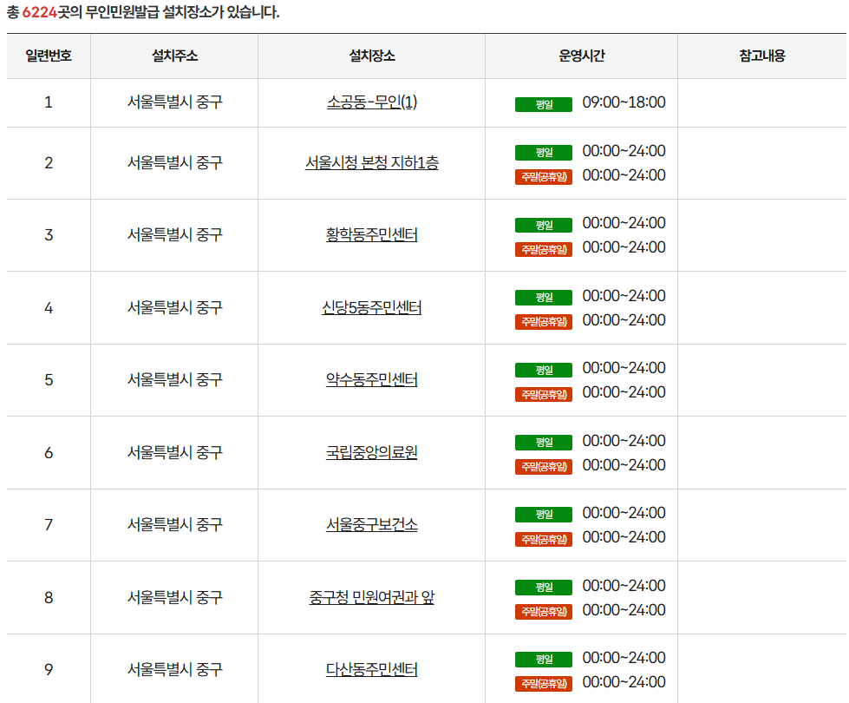Click 서울특별시 중구 address in row 5
The width and height of the screenshot is (849, 703).
pos(174,379)
